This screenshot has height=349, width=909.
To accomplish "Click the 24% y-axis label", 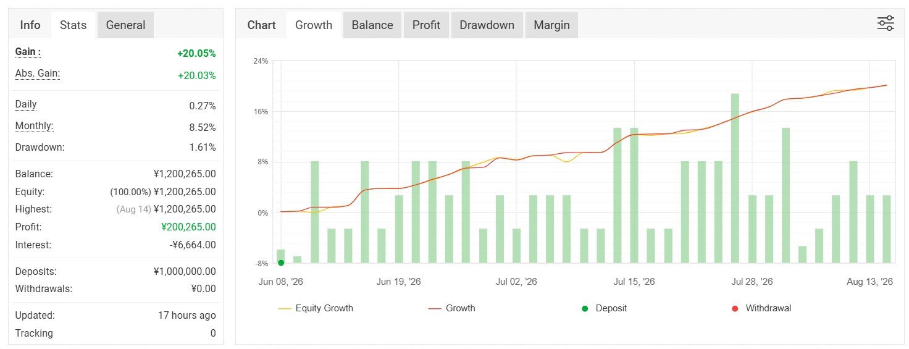I will [261, 61].
